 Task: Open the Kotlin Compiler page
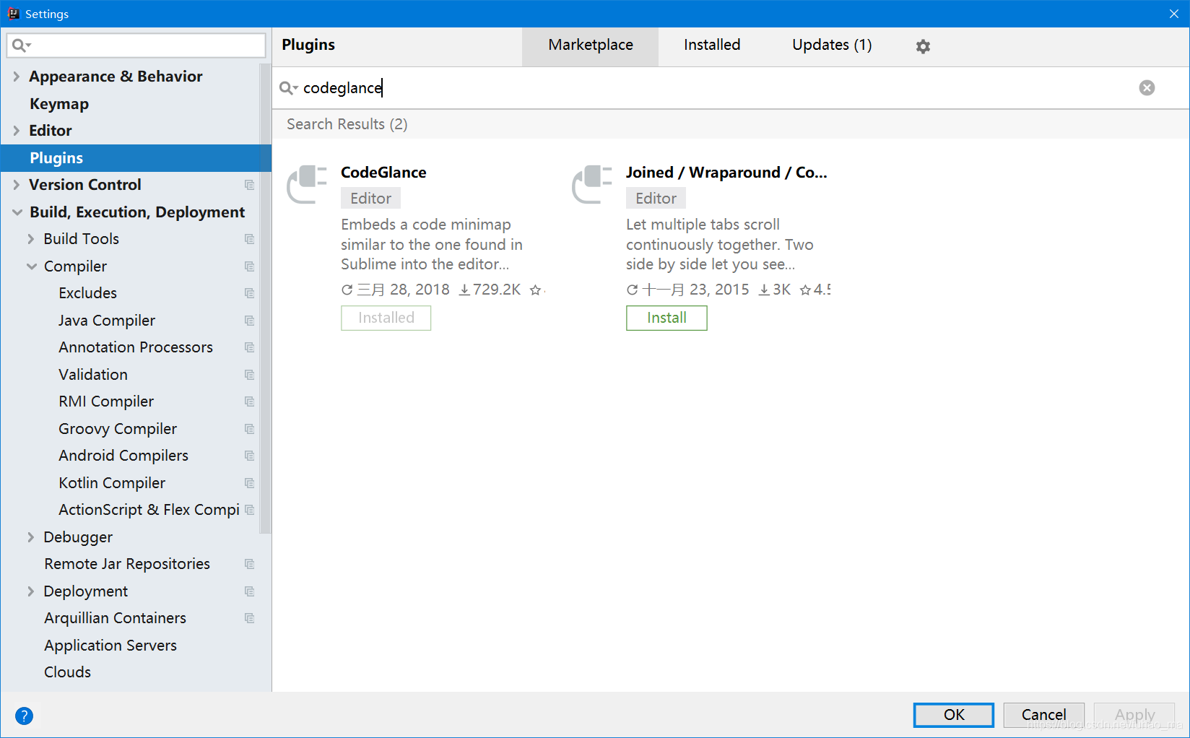[x=112, y=483]
